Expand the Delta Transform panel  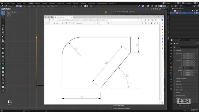pos(181,78)
